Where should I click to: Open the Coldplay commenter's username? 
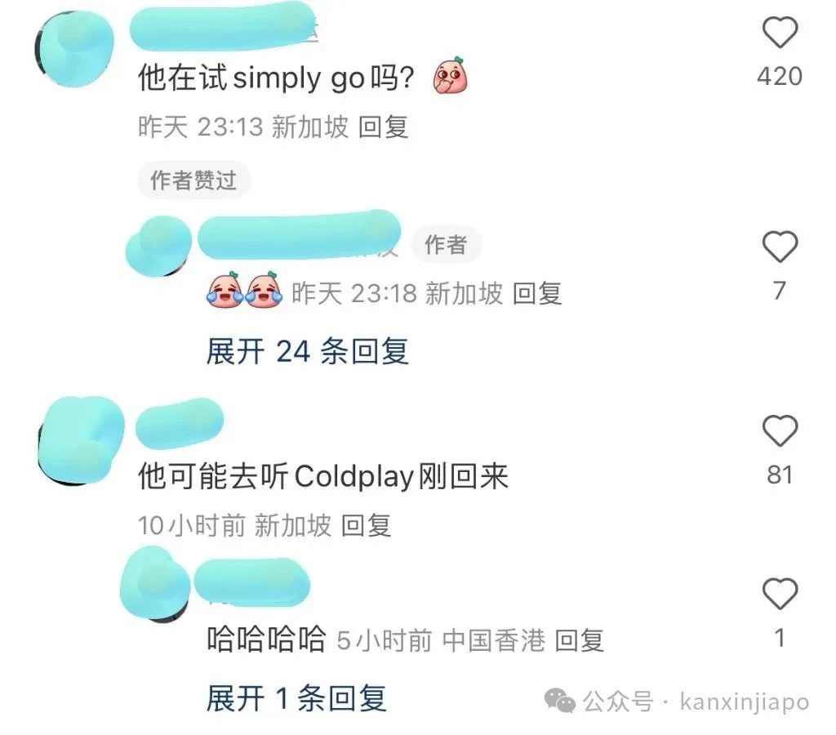click(180, 424)
